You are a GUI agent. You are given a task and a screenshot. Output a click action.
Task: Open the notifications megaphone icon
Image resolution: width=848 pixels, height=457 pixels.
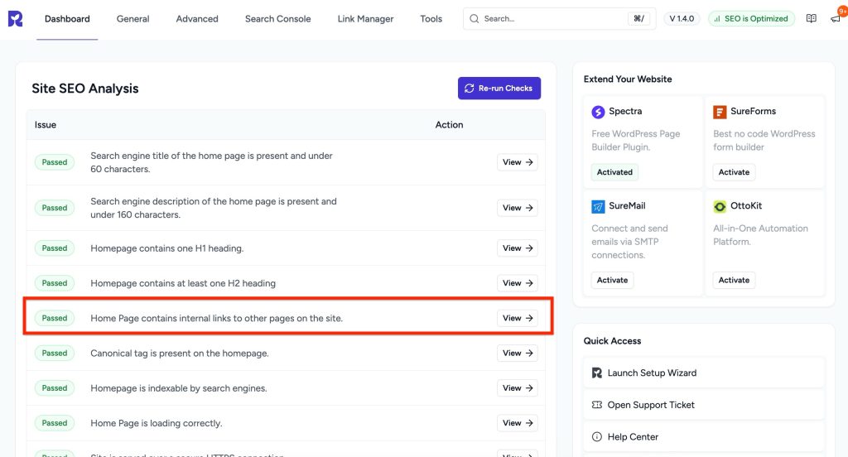835,18
